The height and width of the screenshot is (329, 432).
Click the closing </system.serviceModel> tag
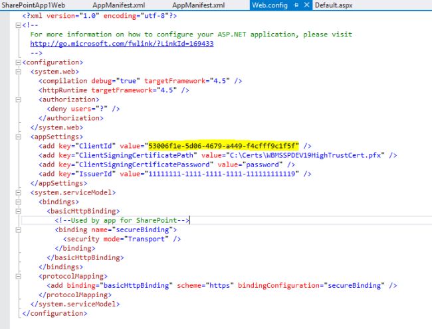tap(75, 304)
